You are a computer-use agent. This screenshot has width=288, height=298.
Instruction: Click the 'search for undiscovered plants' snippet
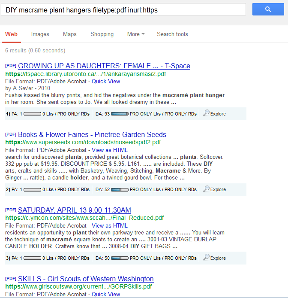pyautogui.click(x=114, y=167)
